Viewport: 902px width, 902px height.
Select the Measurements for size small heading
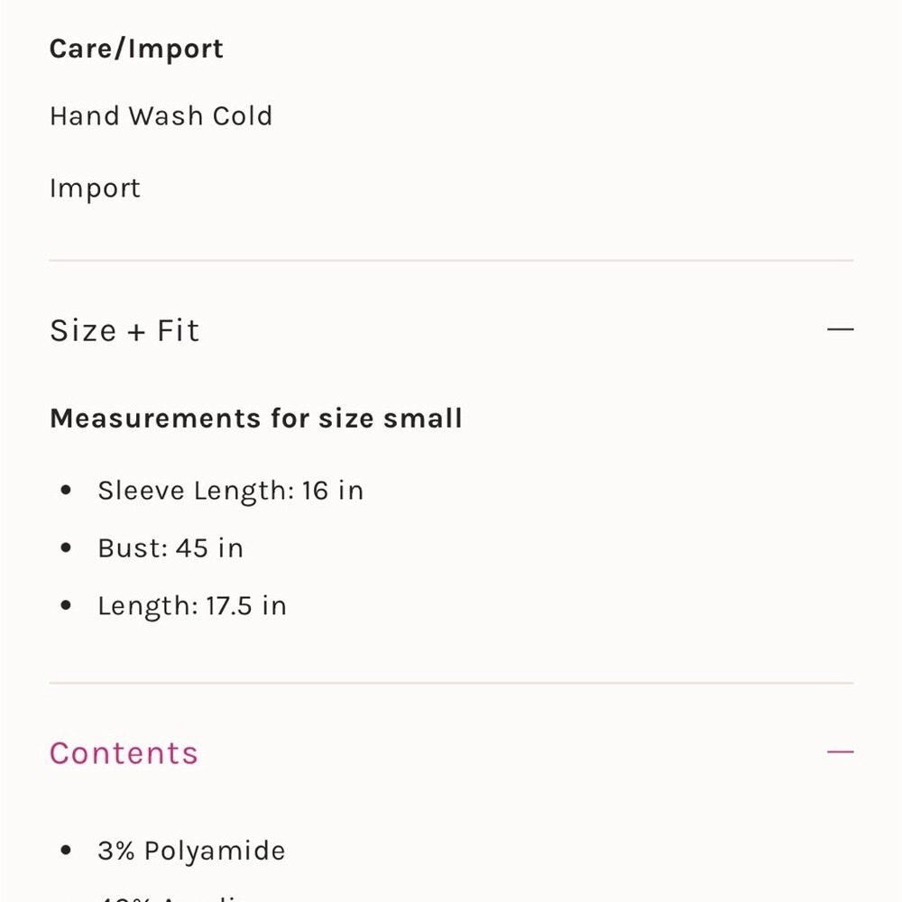[x=256, y=419]
